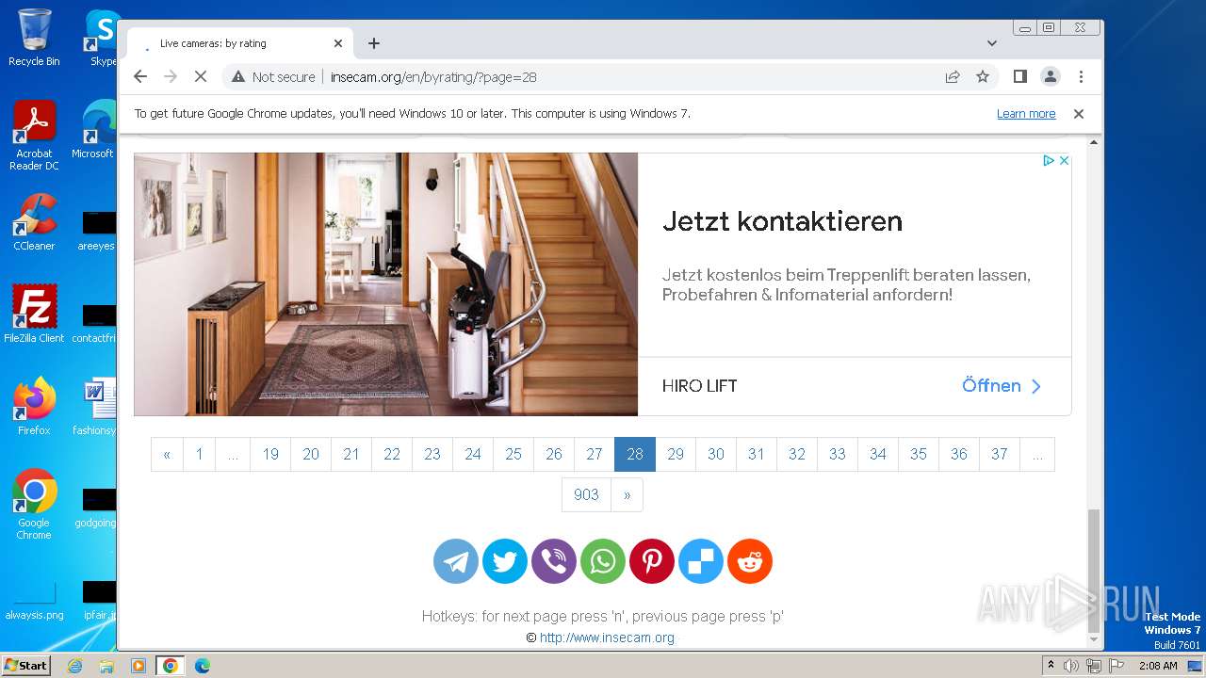Image resolution: width=1206 pixels, height=678 pixels.
Task: Go to page 22
Action: 392,454
